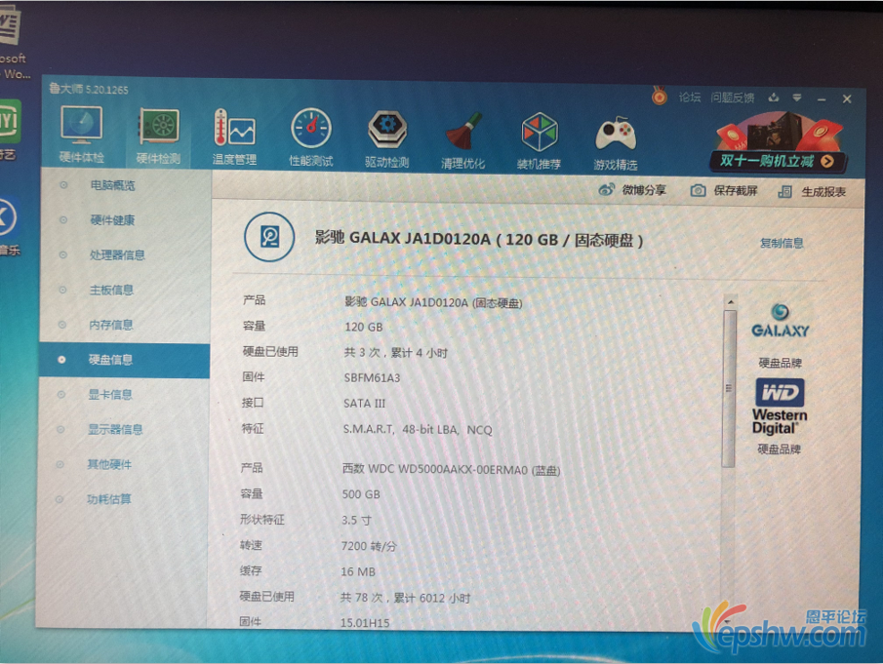Click S.M.A.R.T, 48-bit LBA, NCQ features text

(x=418, y=429)
